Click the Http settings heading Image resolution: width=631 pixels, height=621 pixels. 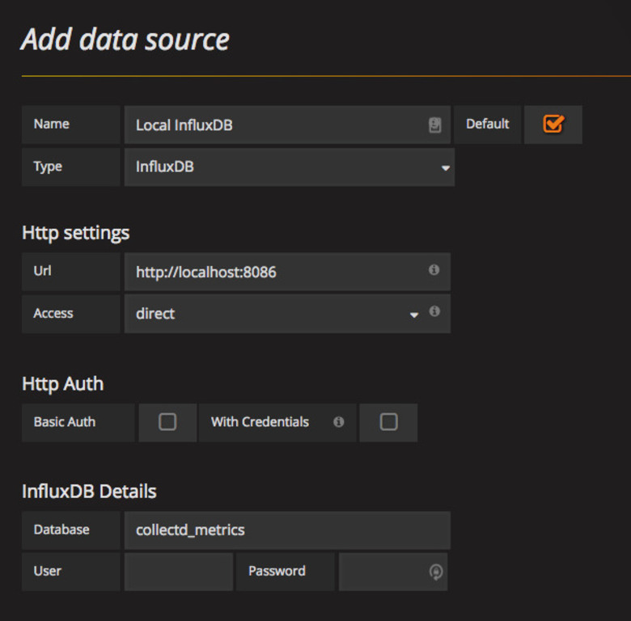76,233
